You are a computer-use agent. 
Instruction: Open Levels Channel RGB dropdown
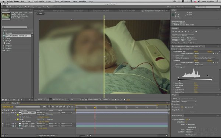point(199,65)
